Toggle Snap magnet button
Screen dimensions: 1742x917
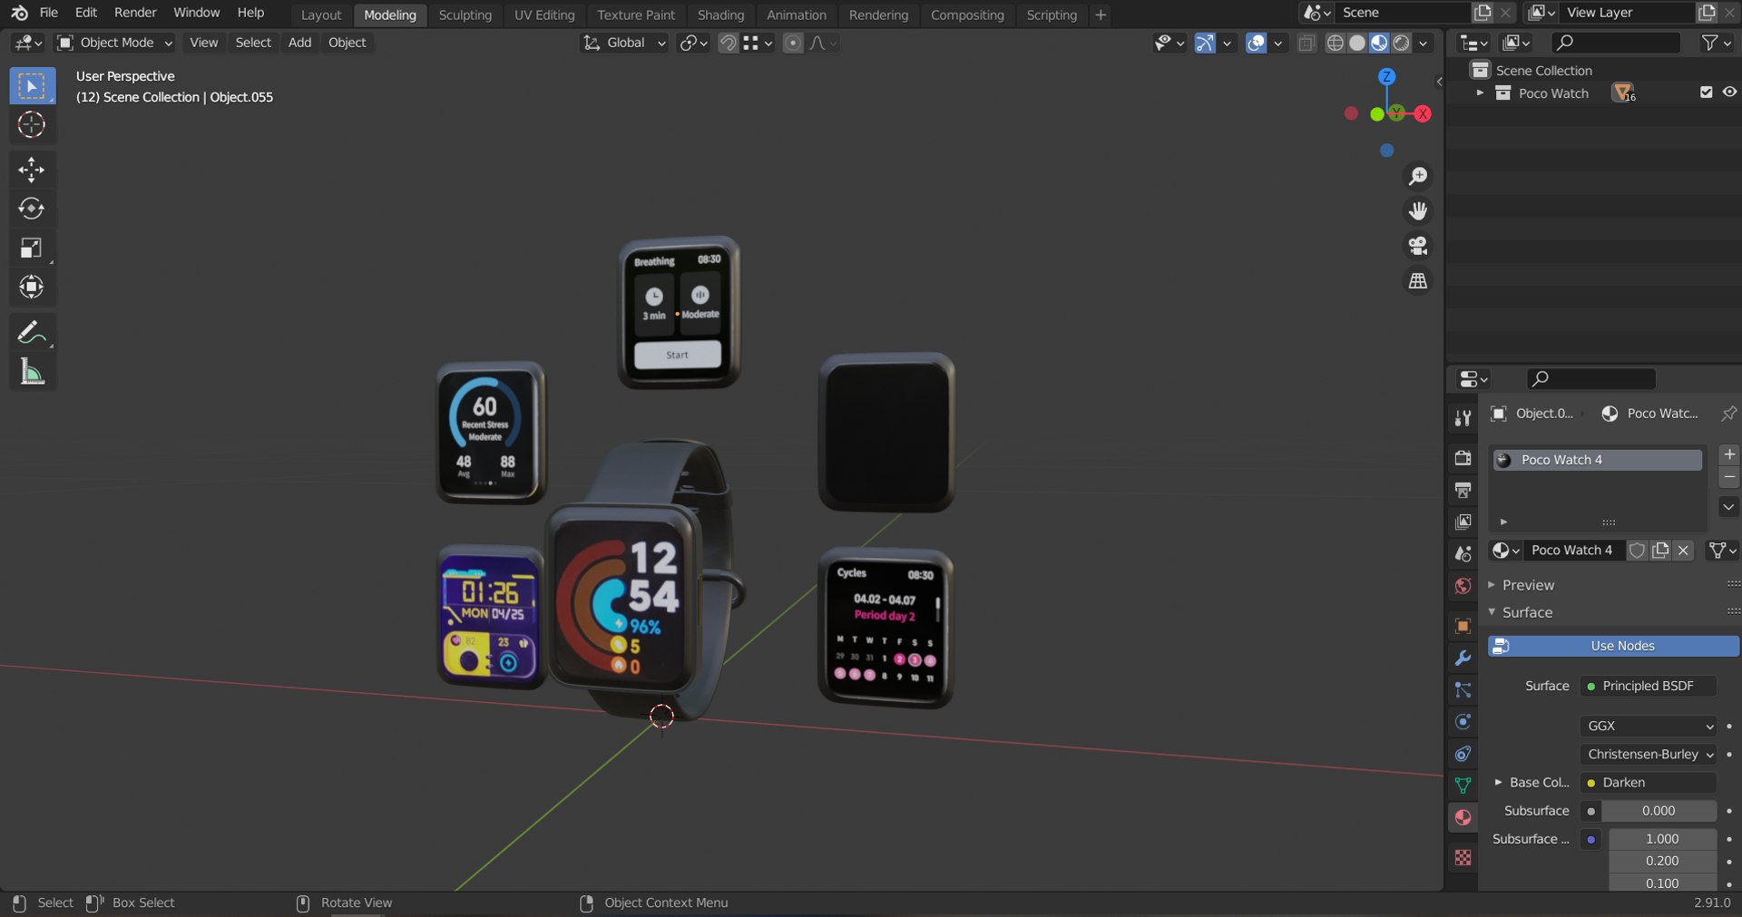728,43
